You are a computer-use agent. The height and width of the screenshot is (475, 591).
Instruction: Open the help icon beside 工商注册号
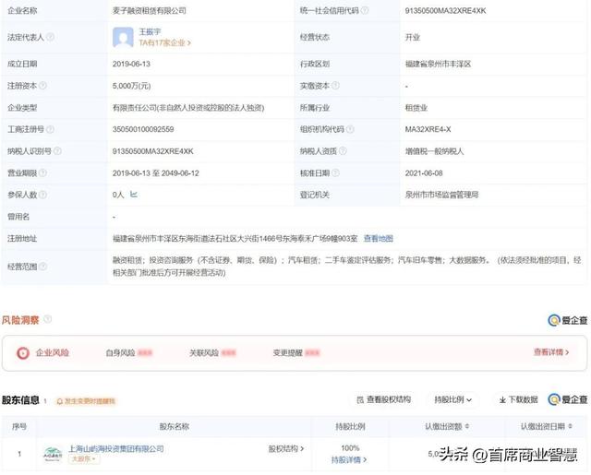coord(50,129)
